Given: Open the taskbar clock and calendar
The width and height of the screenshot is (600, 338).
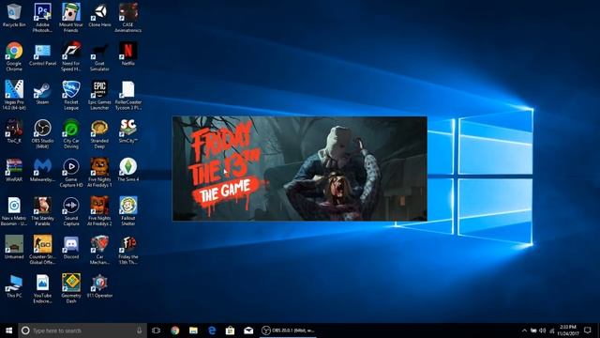Looking at the screenshot, I should pos(568,330).
